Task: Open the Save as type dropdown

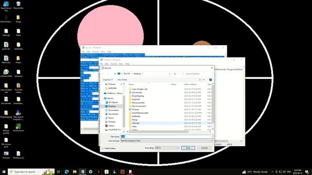Action: tap(167, 140)
